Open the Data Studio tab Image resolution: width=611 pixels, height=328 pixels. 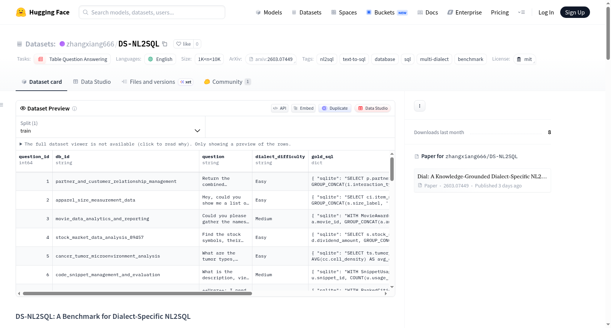[x=92, y=82]
